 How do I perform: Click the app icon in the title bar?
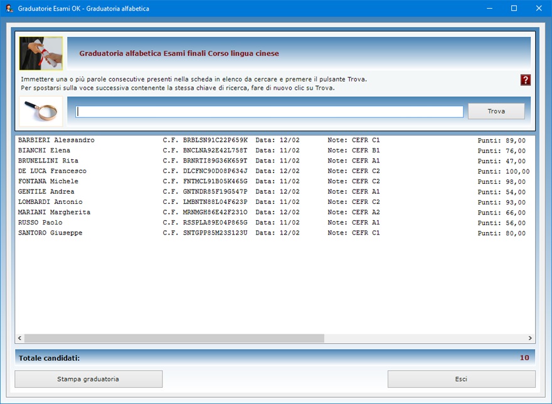[9, 8]
